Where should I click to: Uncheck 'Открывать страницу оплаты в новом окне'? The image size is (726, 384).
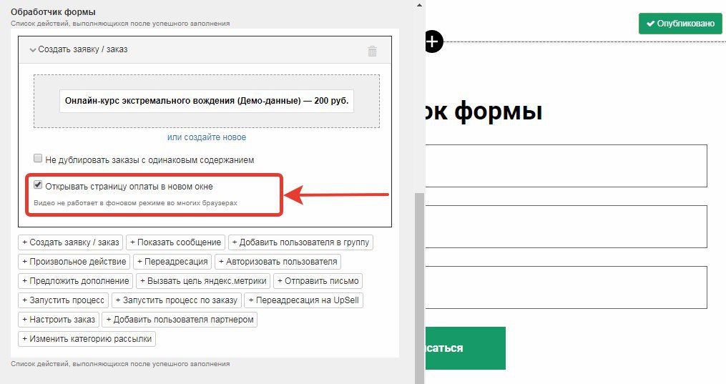point(38,185)
